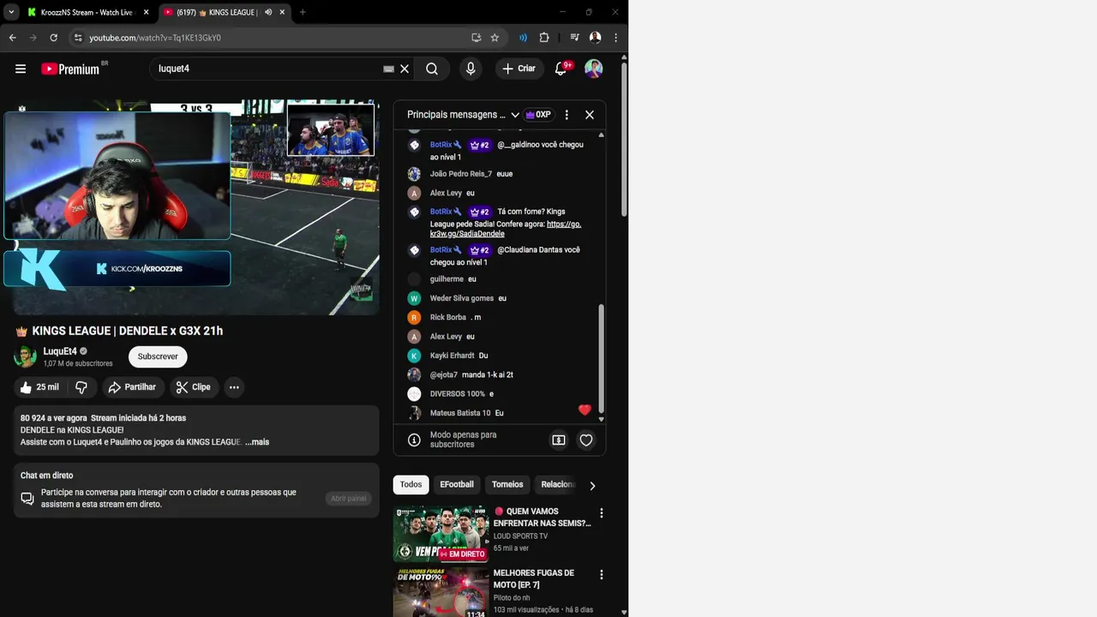Screen dimensions: 1097x617
Task: Open the LuquEt4 channel avatar
Action: [26, 356]
